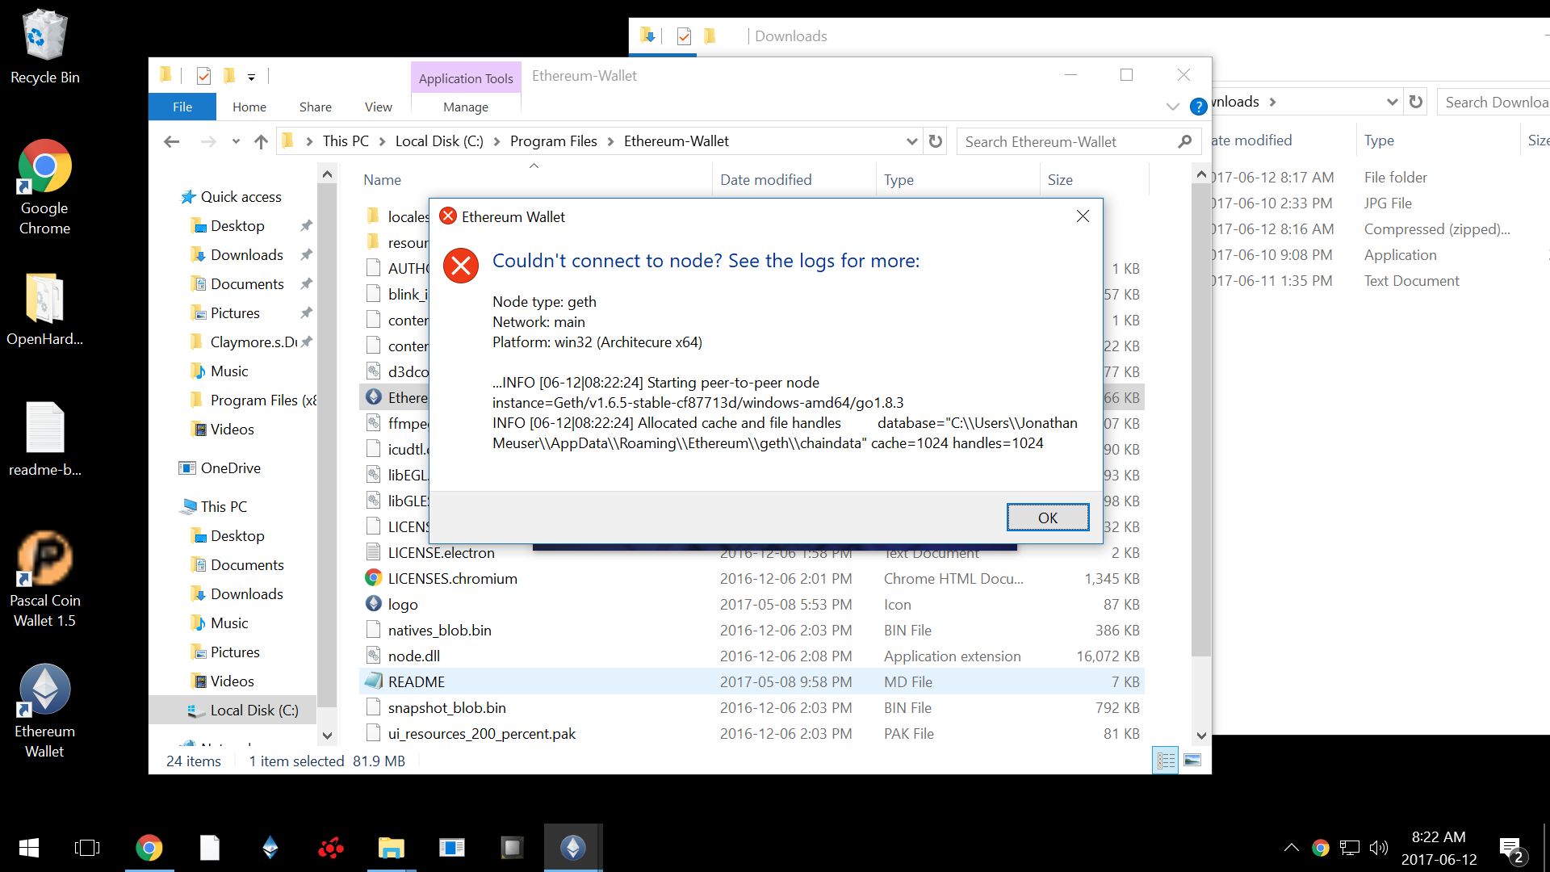The height and width of the screenshot is (872, 1550).
Task: Open Task View on the taskbar
Action: click(87, 848)
